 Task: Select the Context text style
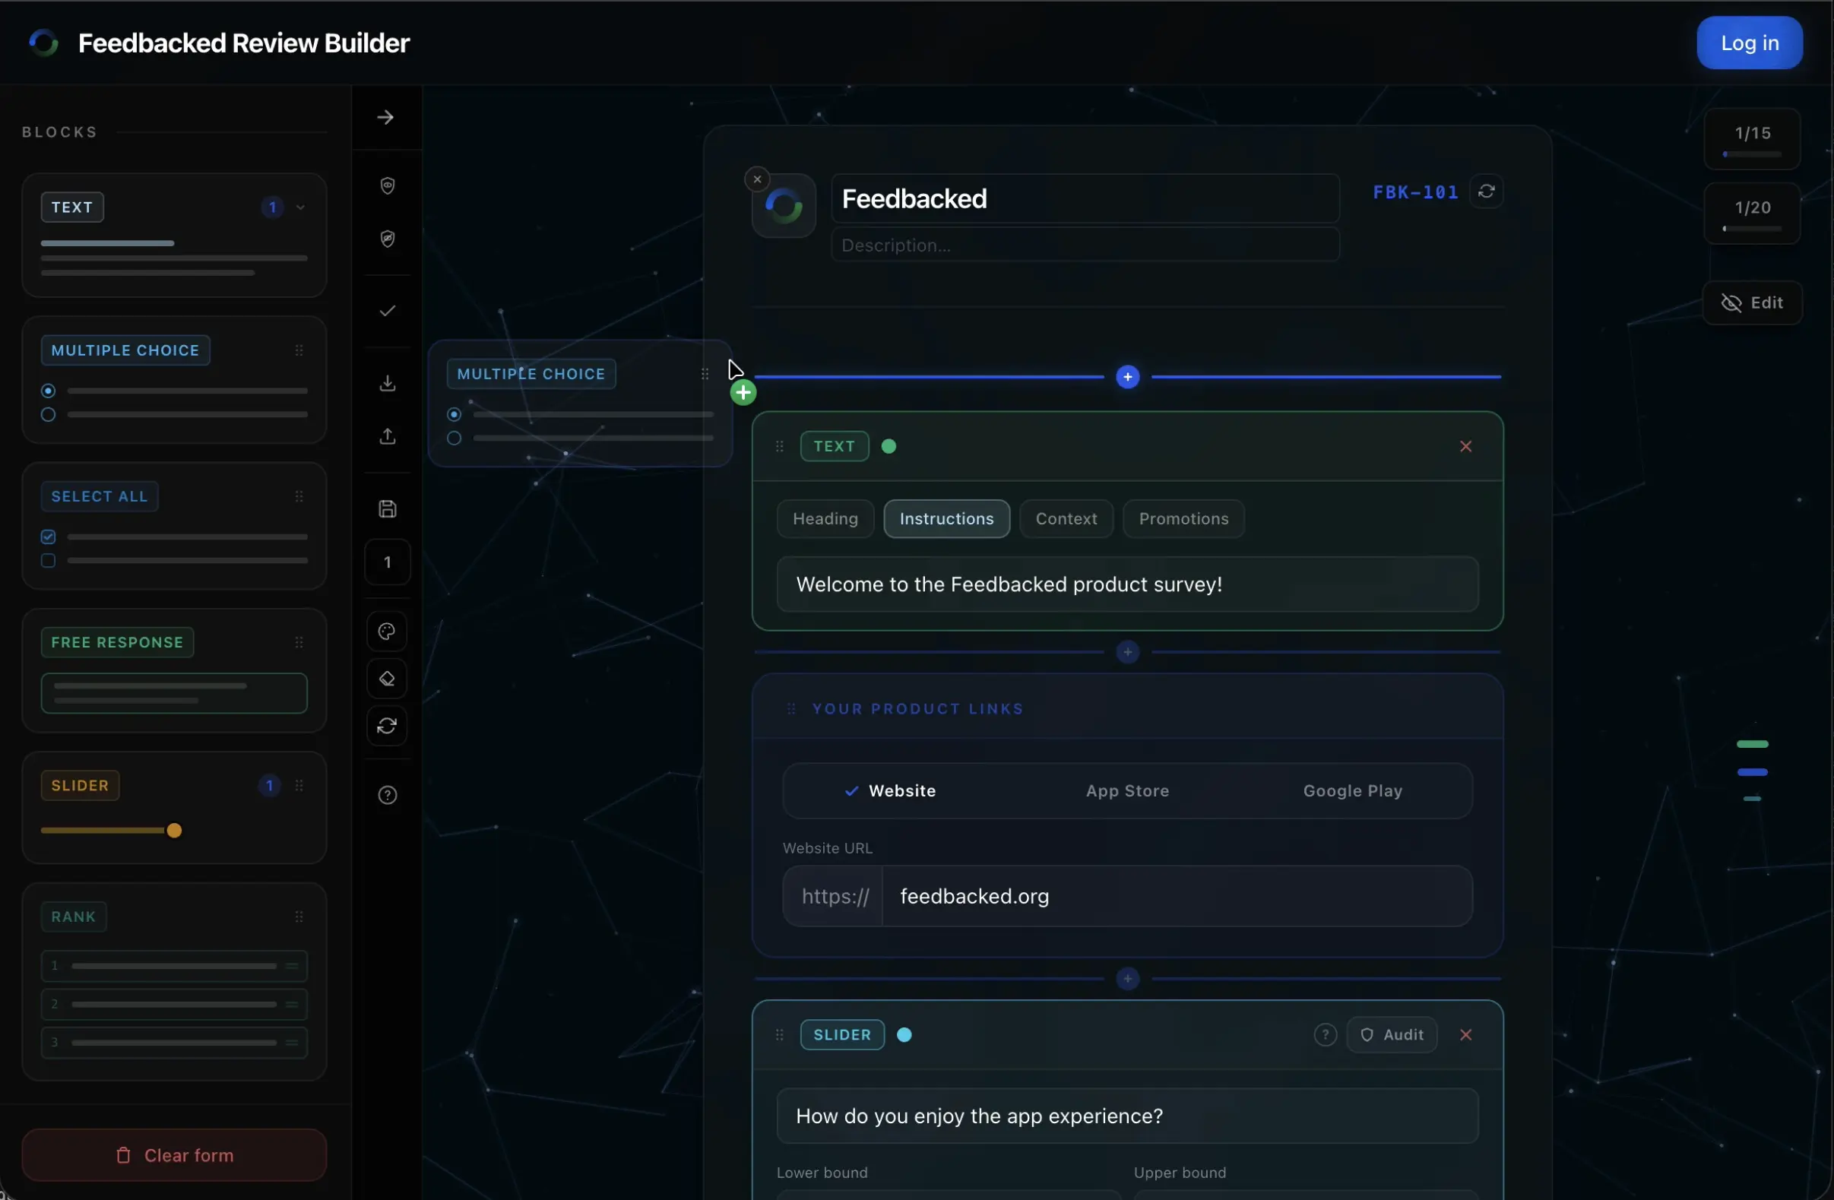[1066, 519]
